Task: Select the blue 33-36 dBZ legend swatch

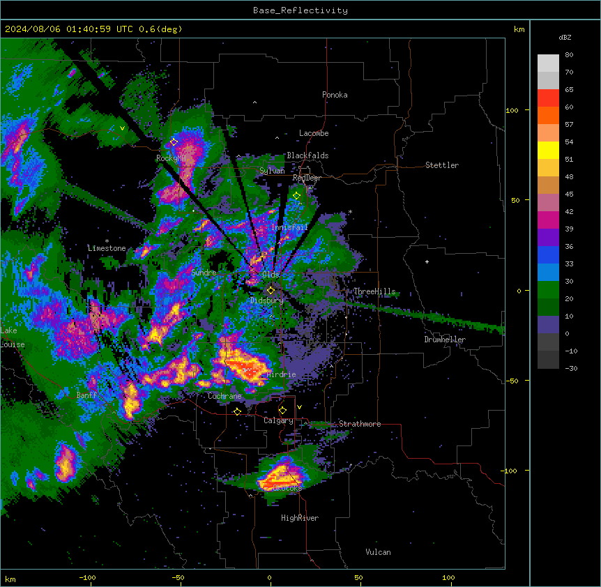Action: [548, 254]
